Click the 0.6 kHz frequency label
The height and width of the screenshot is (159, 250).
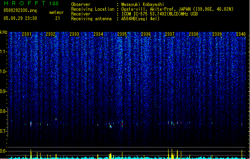coord(4,151)
